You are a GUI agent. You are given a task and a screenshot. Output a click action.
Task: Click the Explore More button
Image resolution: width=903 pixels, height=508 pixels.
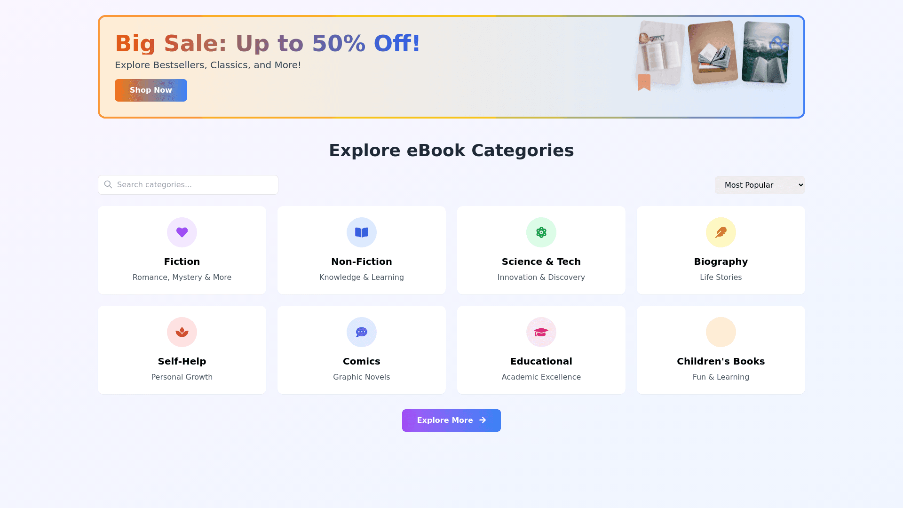coord(444,420)
